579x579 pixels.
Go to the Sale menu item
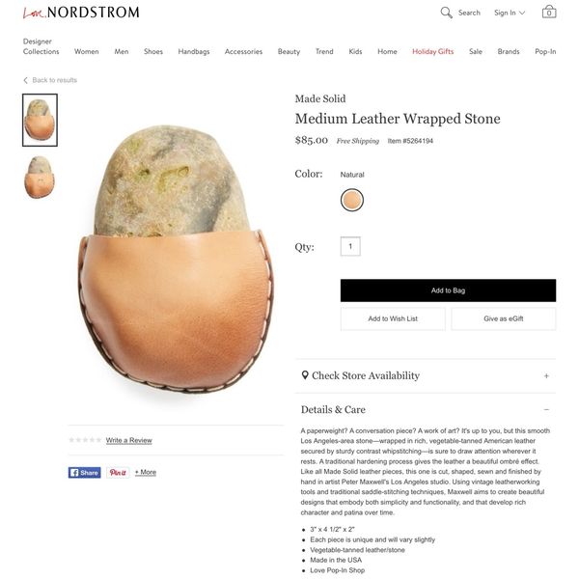(476, 51)
